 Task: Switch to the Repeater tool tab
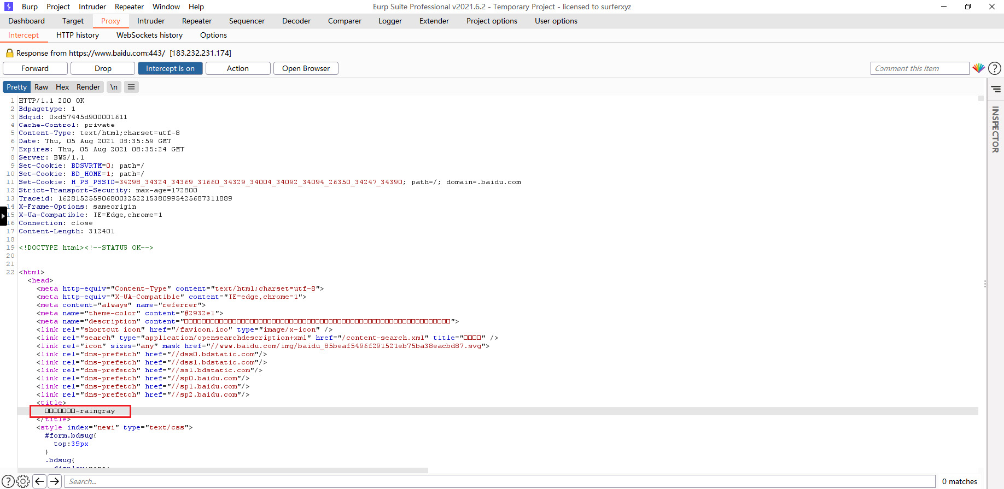coord(197,21)
